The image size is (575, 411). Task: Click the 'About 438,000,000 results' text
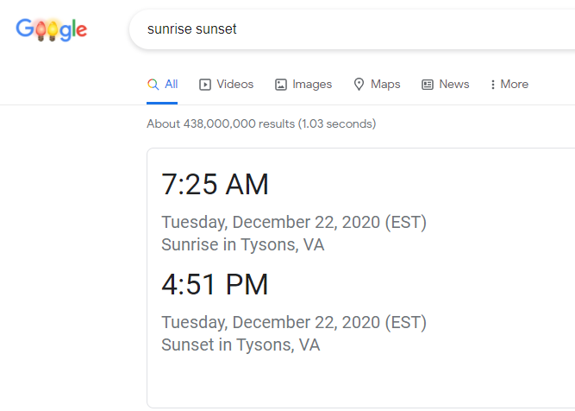pos(260,123)
